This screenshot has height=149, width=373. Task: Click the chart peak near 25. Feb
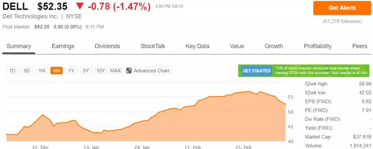(248, 91)
